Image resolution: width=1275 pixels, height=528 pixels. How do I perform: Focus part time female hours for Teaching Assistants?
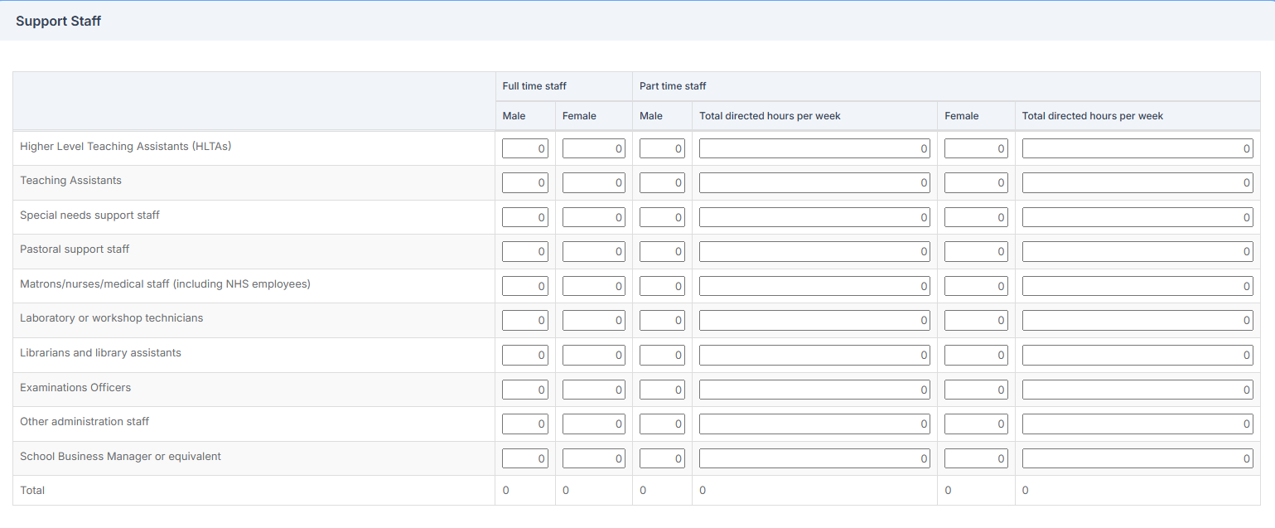pos(1137,182)
